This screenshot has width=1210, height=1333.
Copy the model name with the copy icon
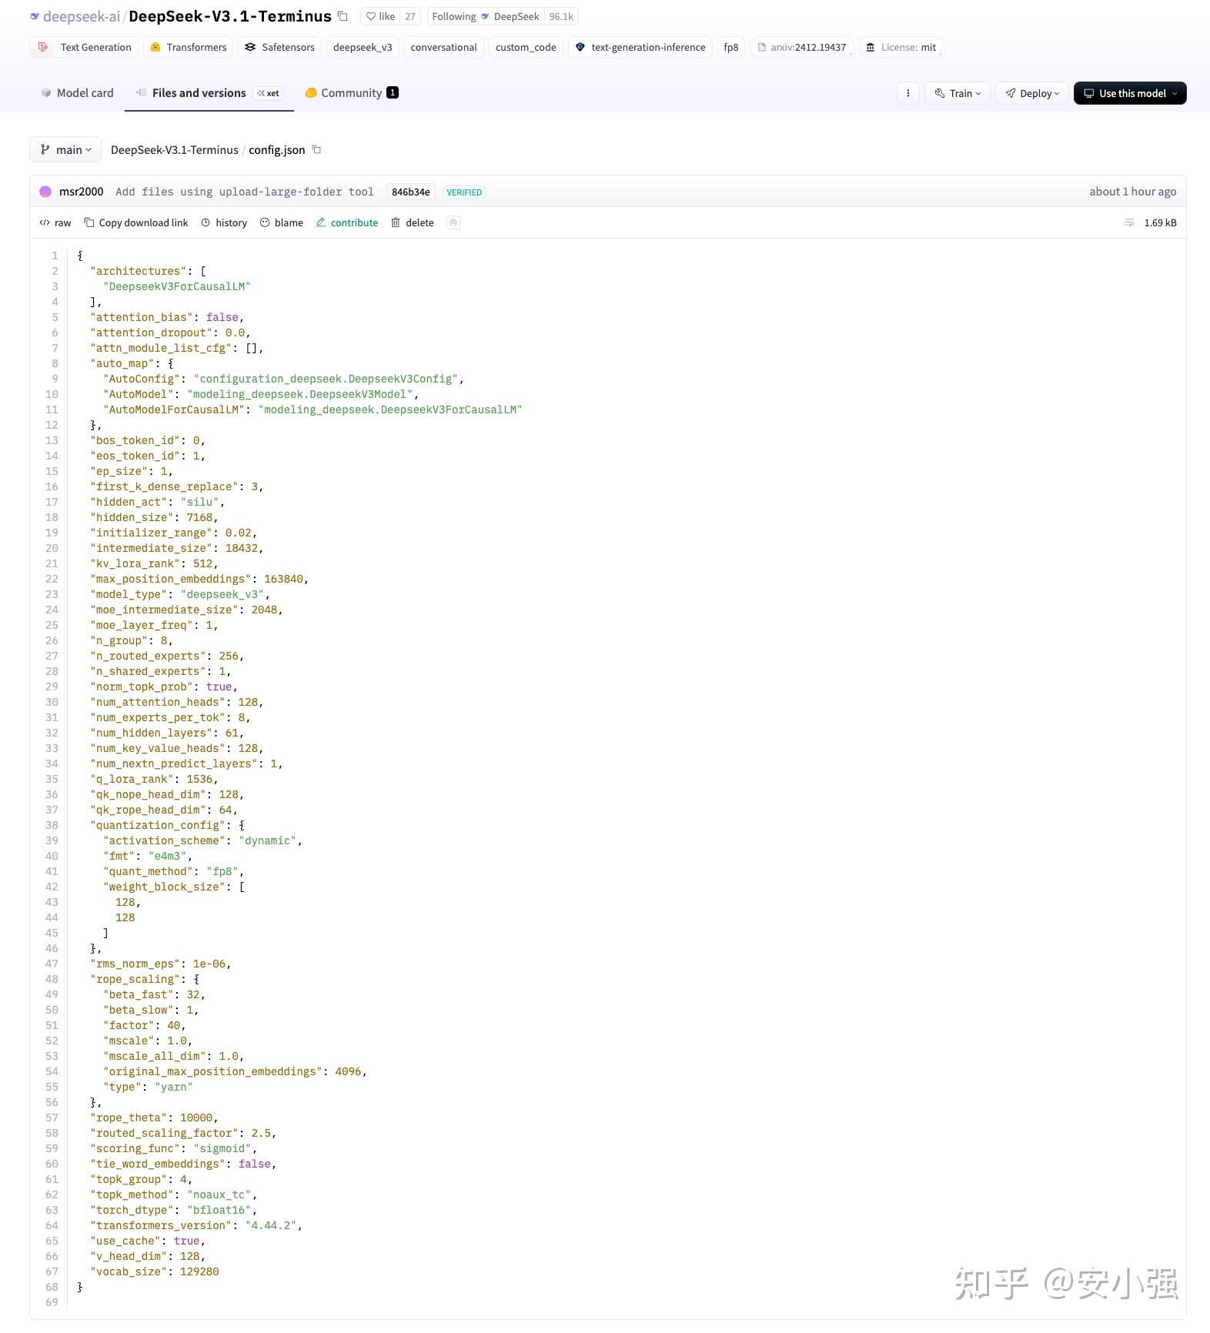tap(343, 16)
